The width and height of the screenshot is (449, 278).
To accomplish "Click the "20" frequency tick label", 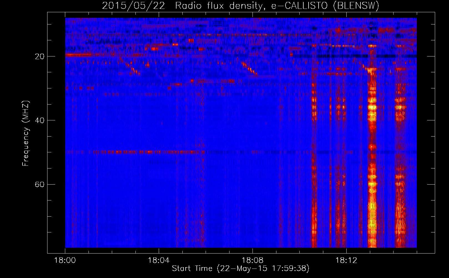I will 40,56.
